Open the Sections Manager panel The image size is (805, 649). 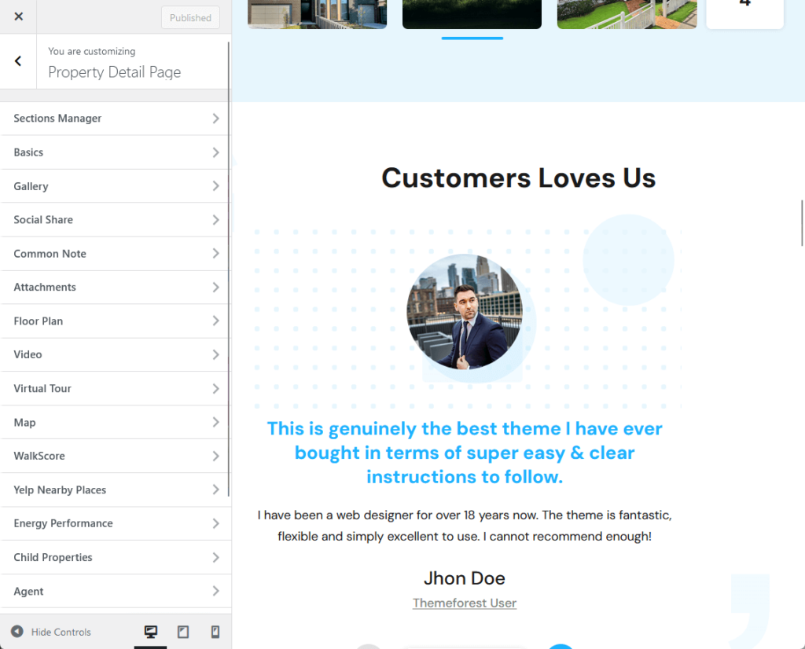(115, 118)
